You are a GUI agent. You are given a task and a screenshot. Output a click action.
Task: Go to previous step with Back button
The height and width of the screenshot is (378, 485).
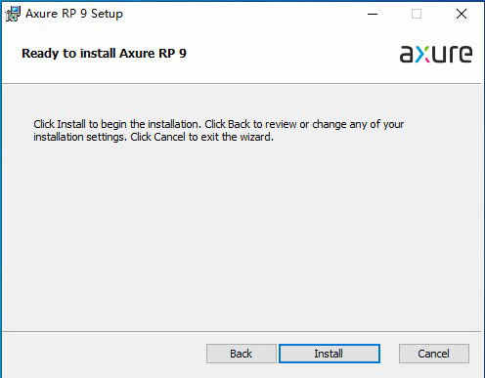click(x=241, y=354)
